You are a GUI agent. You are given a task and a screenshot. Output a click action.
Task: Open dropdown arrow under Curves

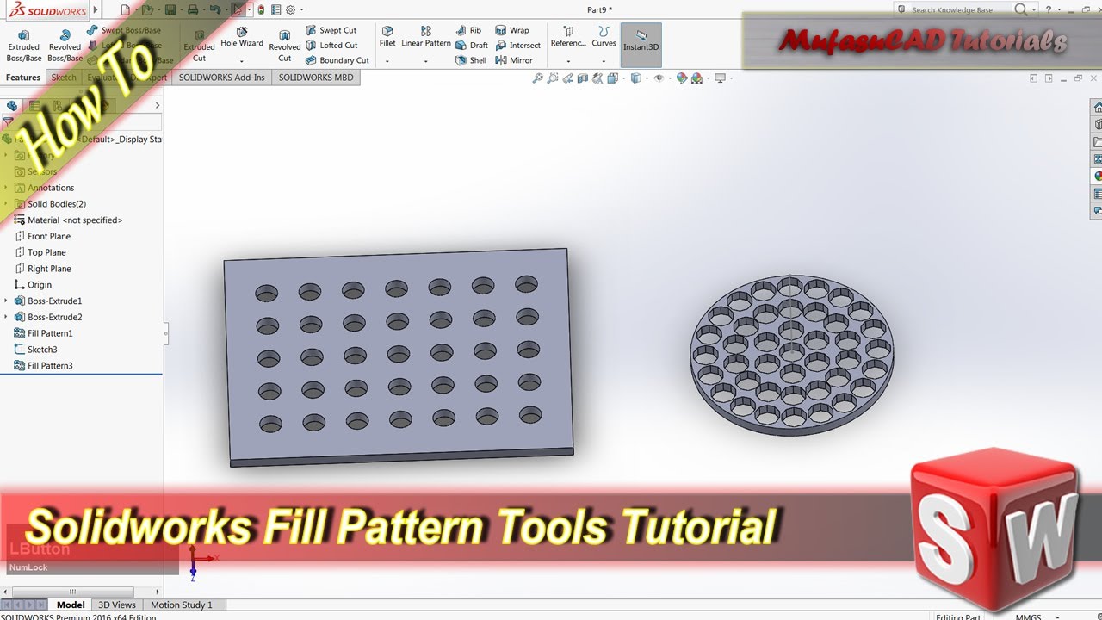coord(604,61)
